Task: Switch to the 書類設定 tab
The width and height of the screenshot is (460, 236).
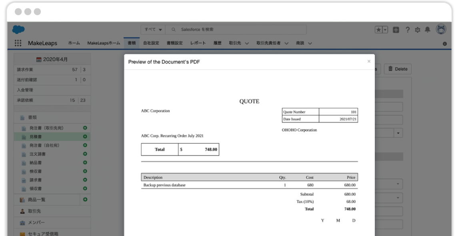Action: [x=174, y=43]
